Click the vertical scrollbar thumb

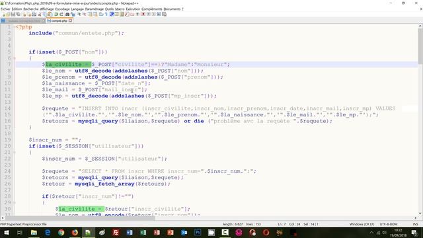[420, 46]
